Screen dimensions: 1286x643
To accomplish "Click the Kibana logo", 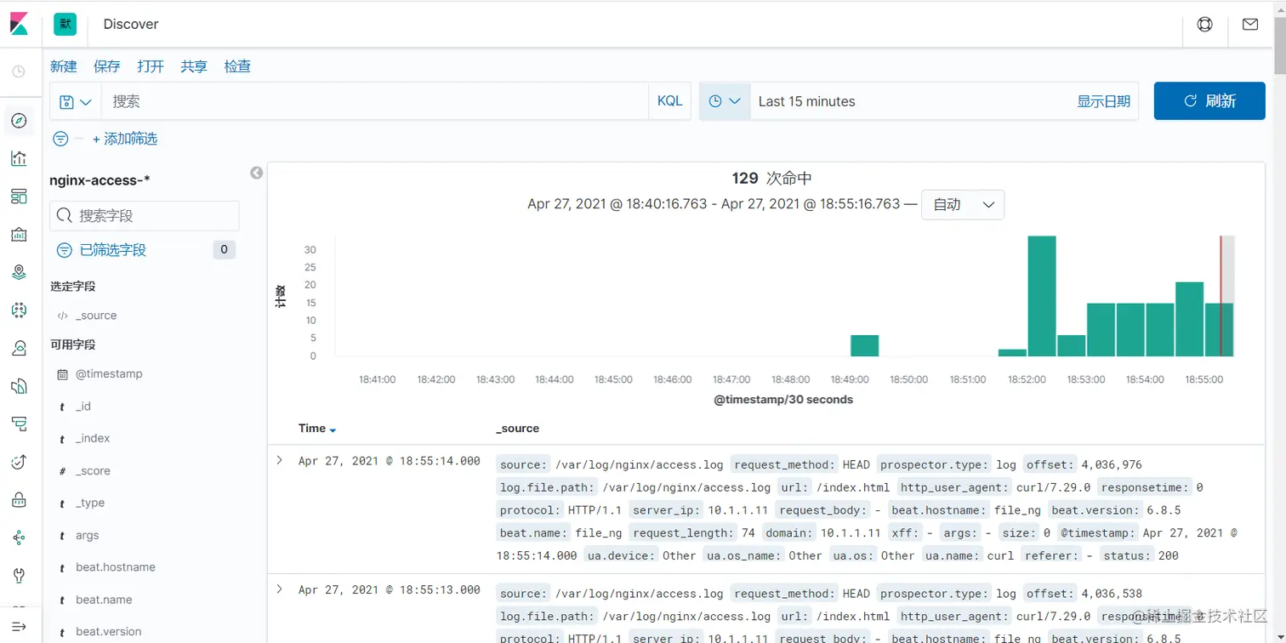I will point(19,24).
